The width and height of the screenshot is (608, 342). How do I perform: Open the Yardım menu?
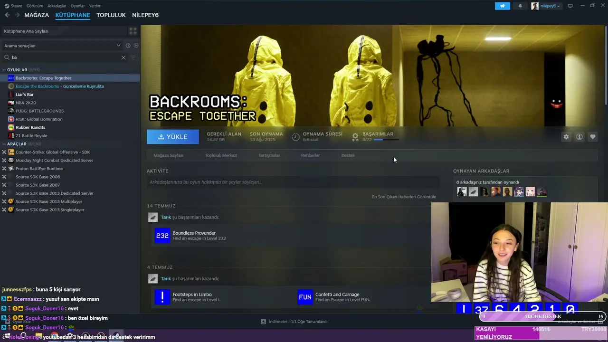click(95, 6)
